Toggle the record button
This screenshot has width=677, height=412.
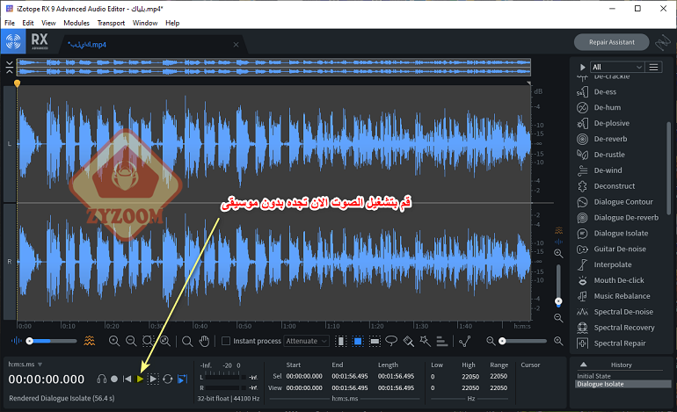pos(114,379)
